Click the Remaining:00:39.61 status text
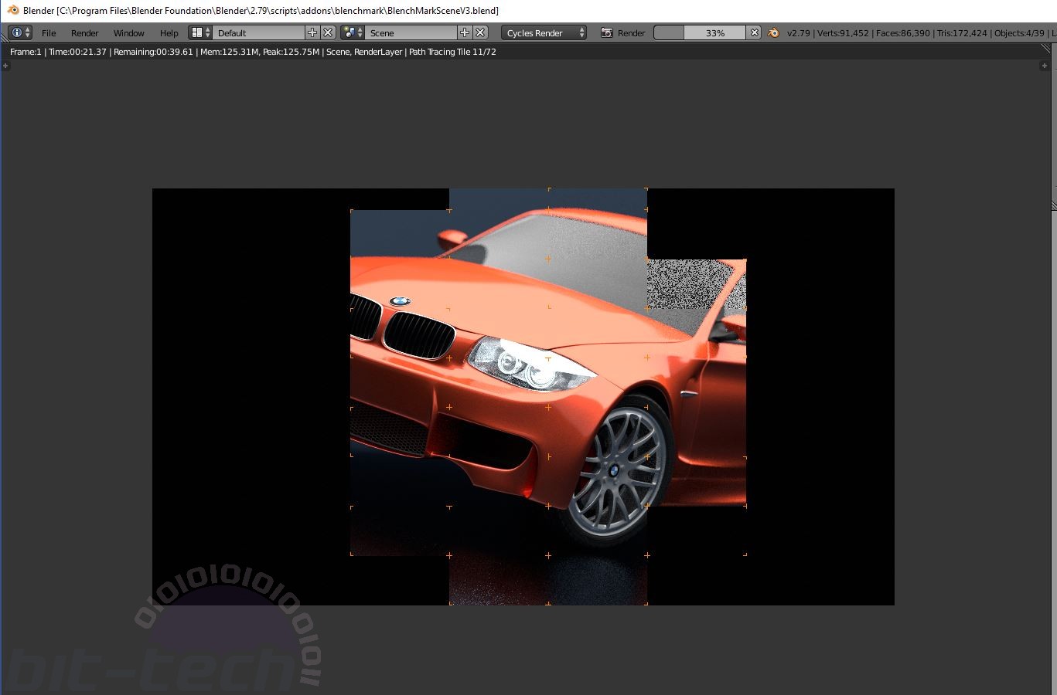Screen dimensions: 1057x695 coord(153,52)
